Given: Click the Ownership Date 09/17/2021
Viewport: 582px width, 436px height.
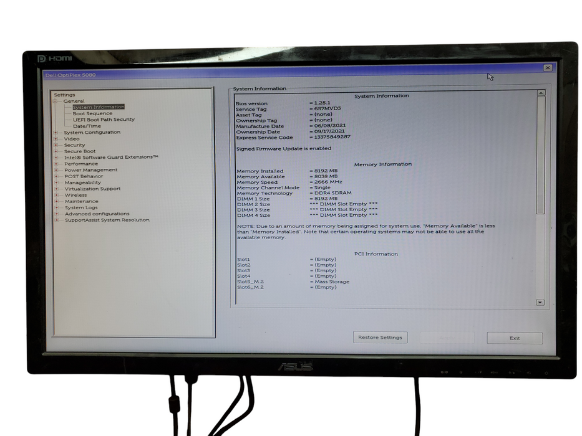Looking at the screenshot, I should (329, 131).
